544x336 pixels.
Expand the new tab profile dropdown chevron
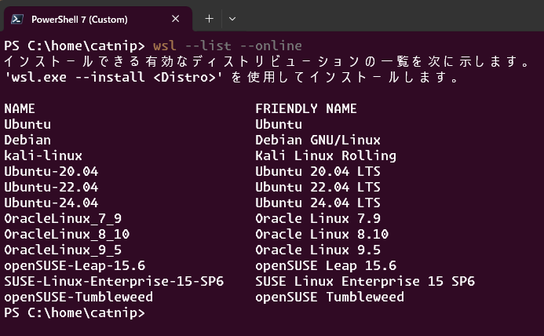(232, 18)
